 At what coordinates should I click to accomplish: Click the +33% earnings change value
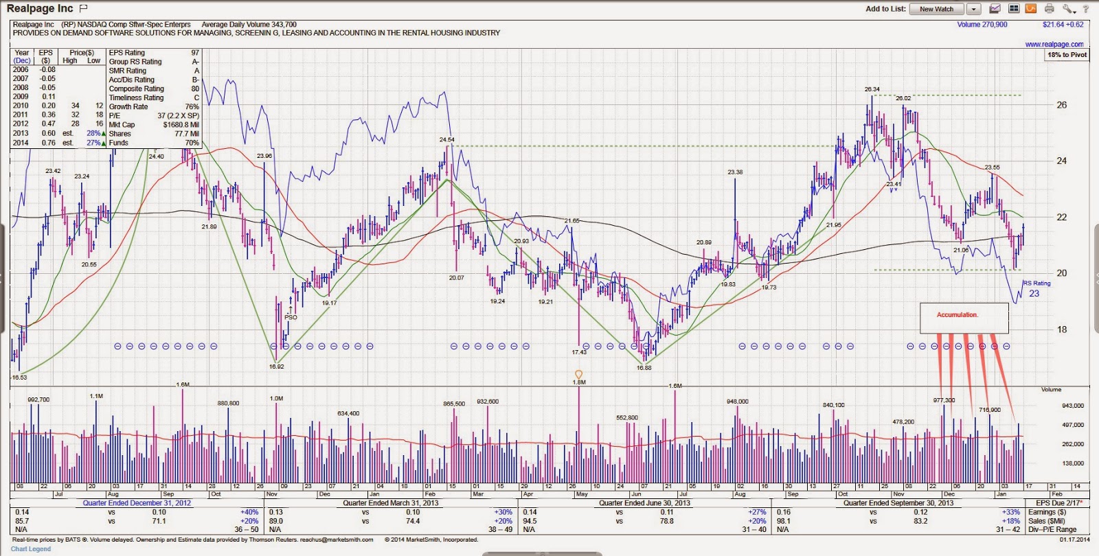pyautogui.click(x=1010, y=512)
